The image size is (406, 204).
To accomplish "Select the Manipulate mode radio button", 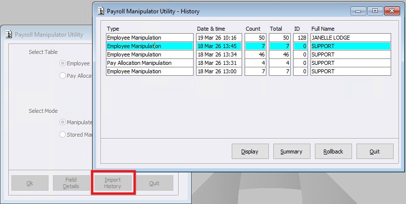I will [62, 122].
